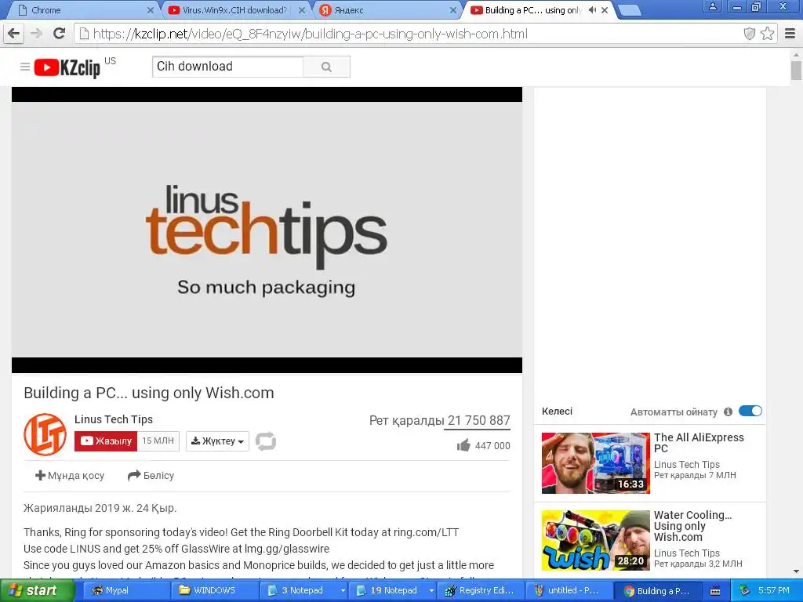The width and height of the screenshot is (803, 602).
Task: Click the Рет қаралды 21 750 887 view count
Action: point(439,420)
